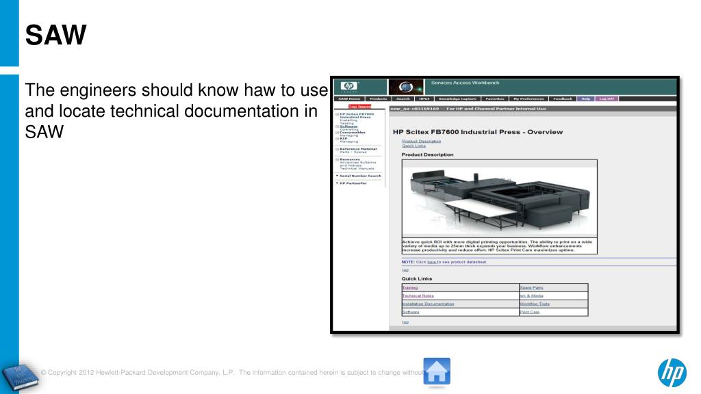This screenshot has width=701, height=394.
Task: Expand the Reference Material sidebar node
Action: coord(337,149)
